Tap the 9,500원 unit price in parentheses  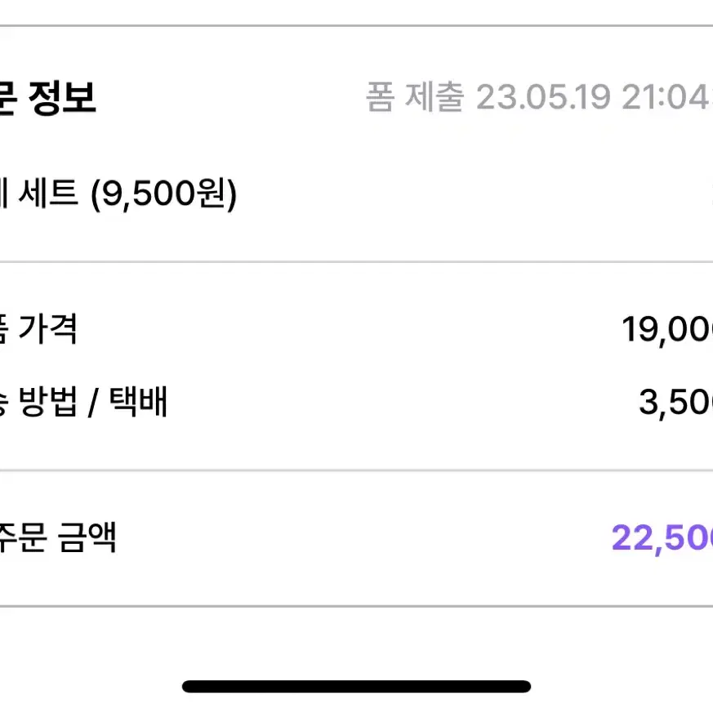click(163, 194)
